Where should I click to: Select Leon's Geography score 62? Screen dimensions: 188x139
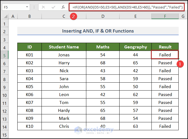[x=136, y=94]
